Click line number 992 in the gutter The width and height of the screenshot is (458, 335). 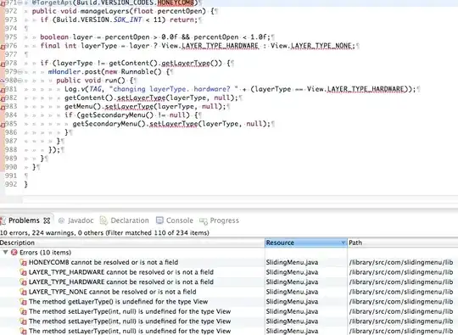pos(11,184)
